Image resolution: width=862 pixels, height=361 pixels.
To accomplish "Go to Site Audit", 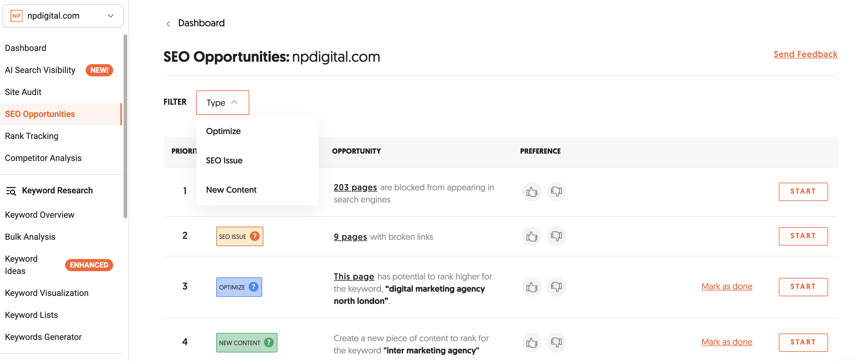I will point(23,92).
